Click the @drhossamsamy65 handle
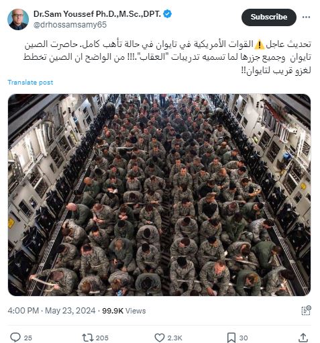Viewport: 320px width, 343px height. pyautogui.click(x=70, y=25)
